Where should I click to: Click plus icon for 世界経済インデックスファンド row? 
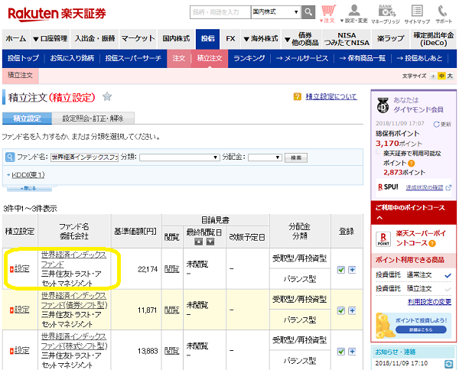point(352,270)
